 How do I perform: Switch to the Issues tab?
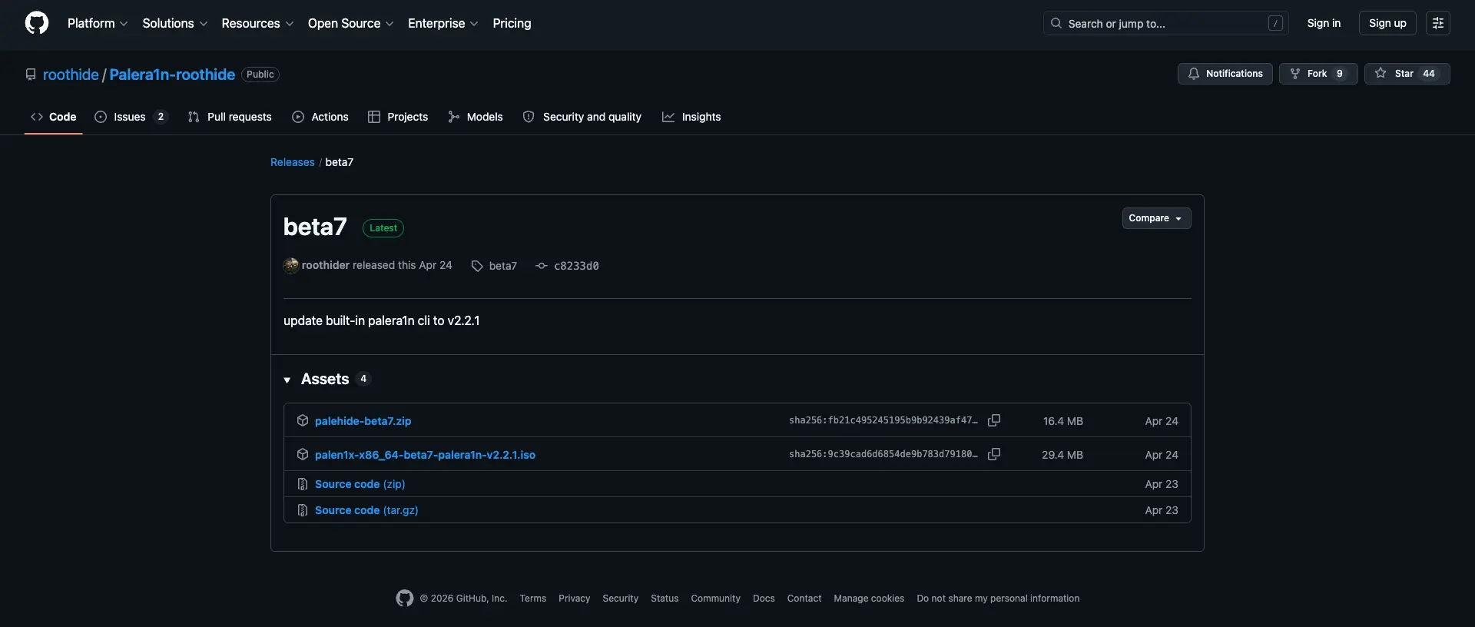[x=131, y=117]
